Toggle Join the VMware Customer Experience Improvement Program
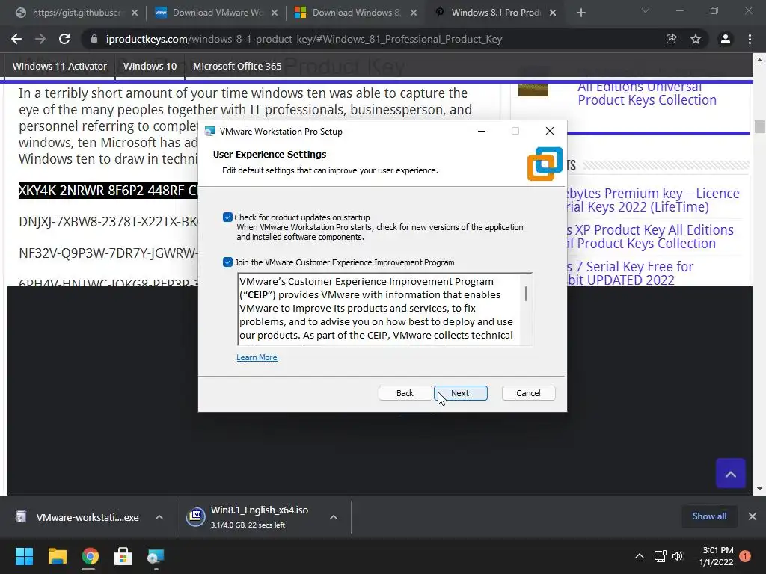This screenshot has width=766, height=574. [227, 262]
